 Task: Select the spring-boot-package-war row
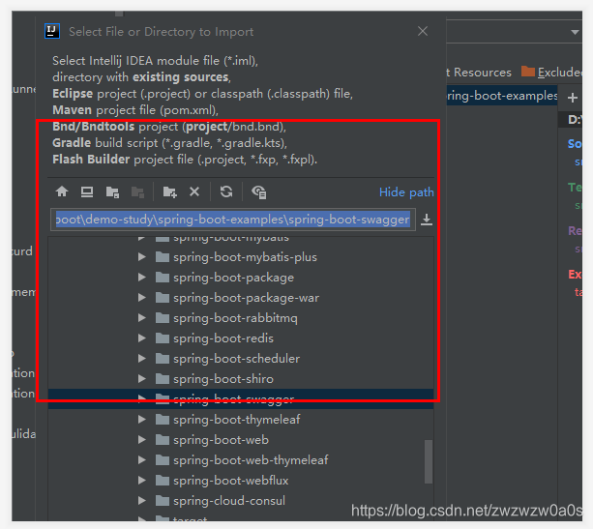[241, 298]
